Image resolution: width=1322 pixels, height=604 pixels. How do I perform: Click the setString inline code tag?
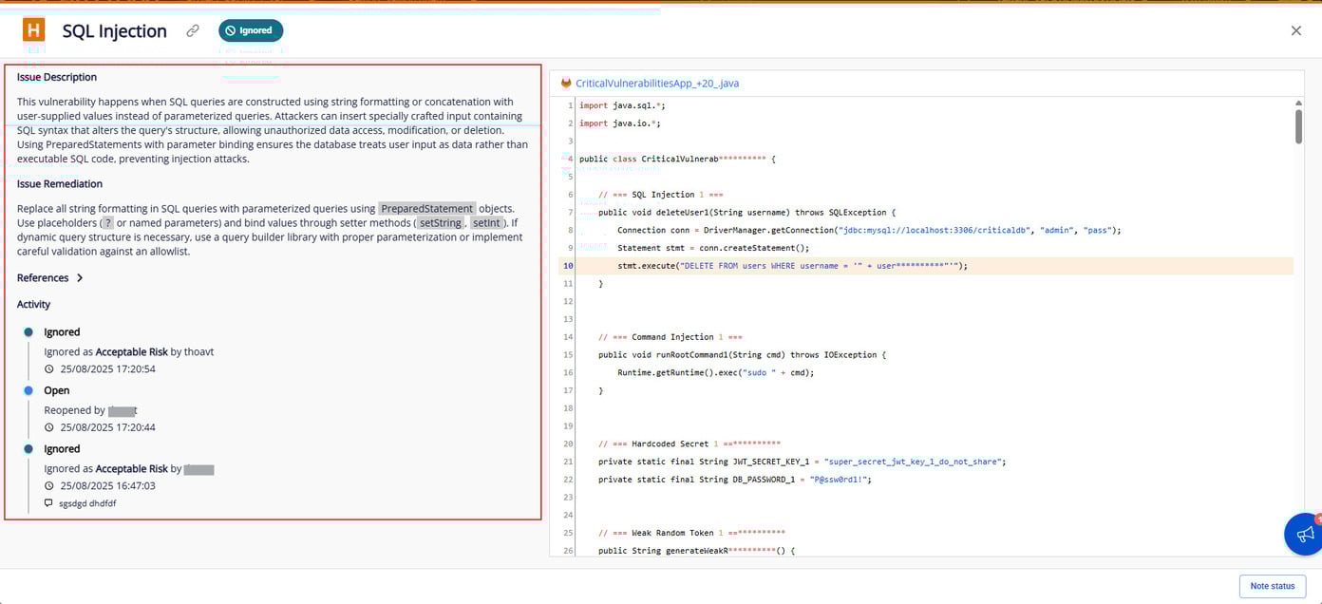[x=440, y=223]
